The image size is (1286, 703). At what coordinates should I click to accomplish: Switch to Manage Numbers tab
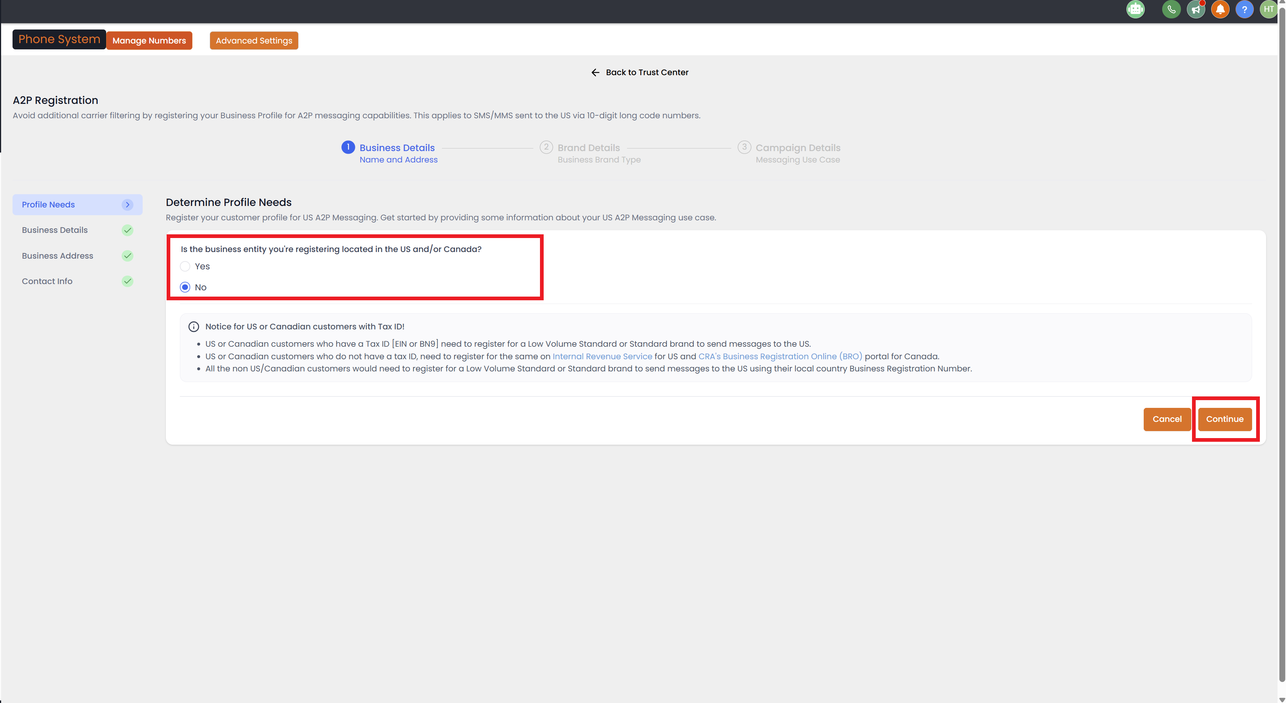coord(149,41)
